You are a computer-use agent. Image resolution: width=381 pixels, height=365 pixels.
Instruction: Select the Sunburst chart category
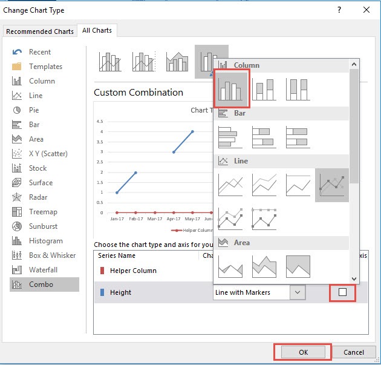(44, 226)
